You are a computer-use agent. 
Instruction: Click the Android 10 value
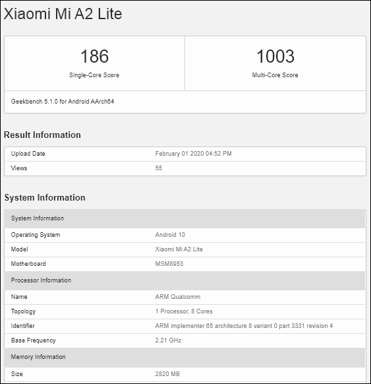(x=170, y=235)
